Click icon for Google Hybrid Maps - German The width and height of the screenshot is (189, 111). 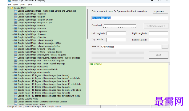[15, 29]
